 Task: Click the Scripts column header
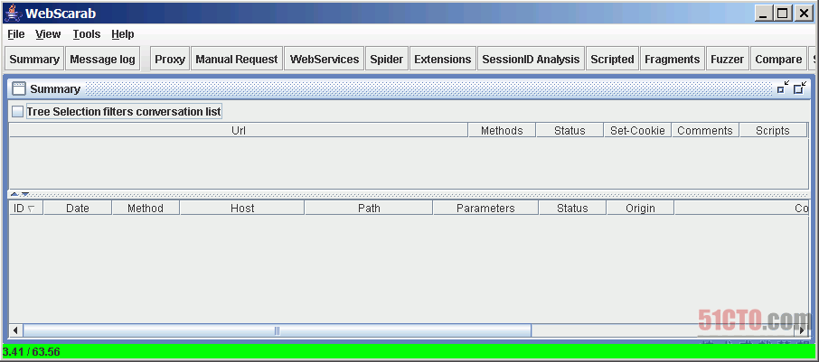click(x=773, y=130)
